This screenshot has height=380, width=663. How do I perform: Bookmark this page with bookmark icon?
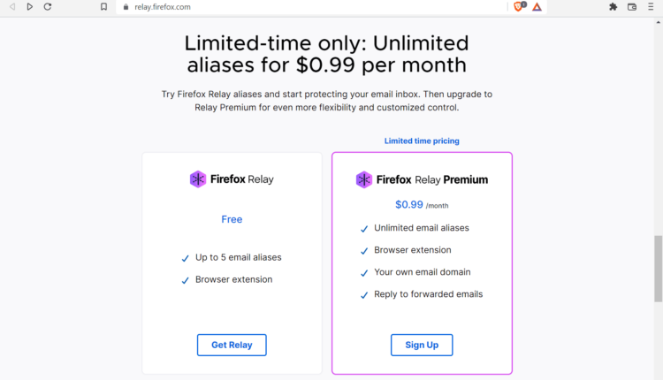[103, 7]
